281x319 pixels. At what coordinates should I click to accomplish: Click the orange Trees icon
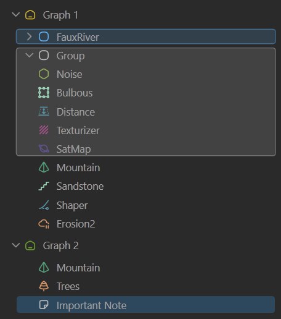[44, 286]
